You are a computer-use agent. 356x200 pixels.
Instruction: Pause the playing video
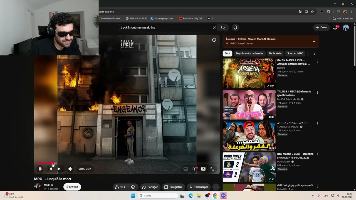40,169
